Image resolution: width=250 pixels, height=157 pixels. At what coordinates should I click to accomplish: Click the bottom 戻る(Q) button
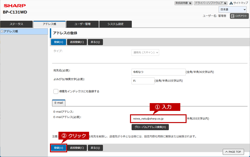[95, 148]
